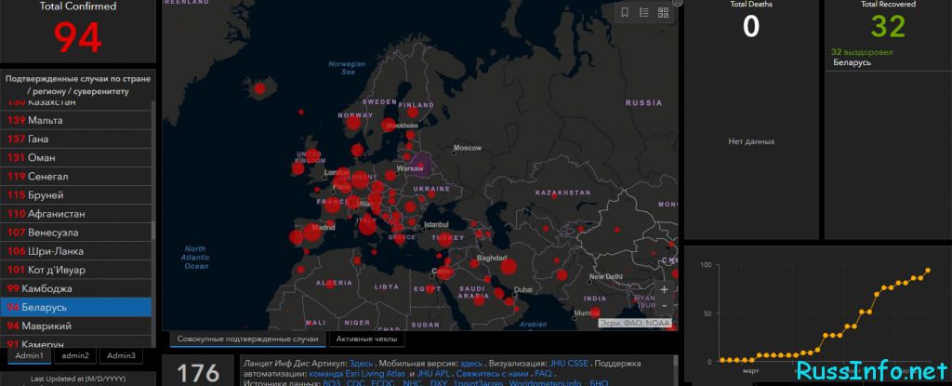The image size is (952, 386).
Task: Click the red case circle over Iceland
Action: pos(260,88)
